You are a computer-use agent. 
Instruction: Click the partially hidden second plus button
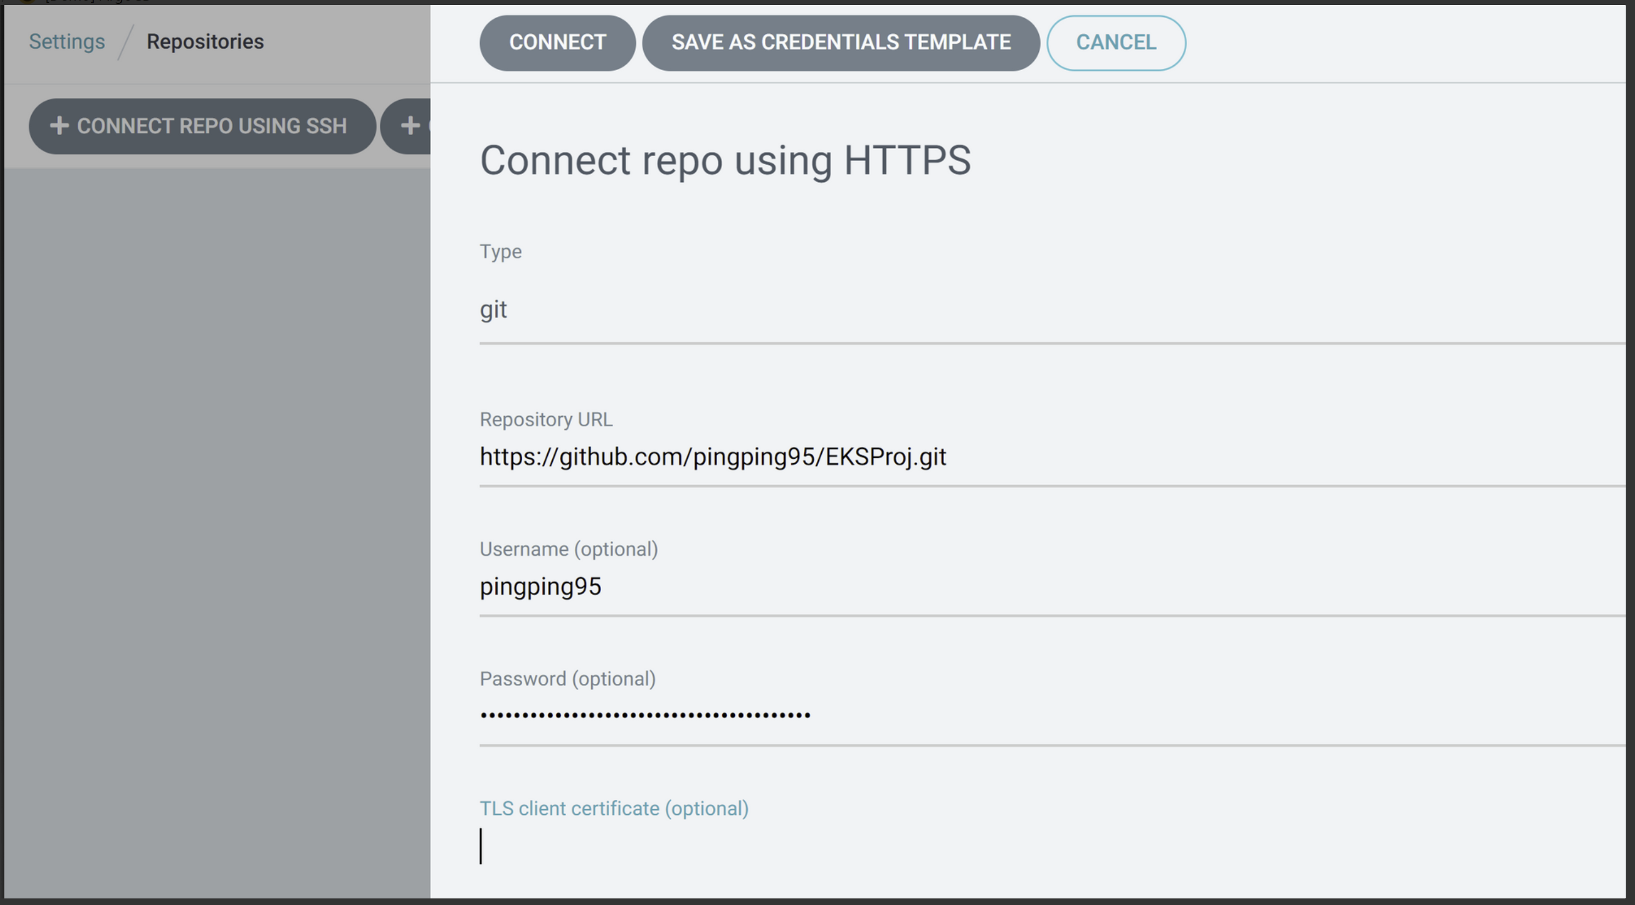pyautogui.click(x=409, y=125)
